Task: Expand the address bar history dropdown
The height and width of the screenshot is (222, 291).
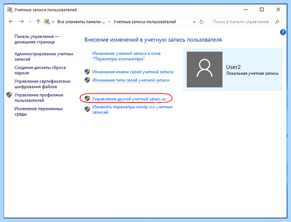Action: (x=194, y=22)
